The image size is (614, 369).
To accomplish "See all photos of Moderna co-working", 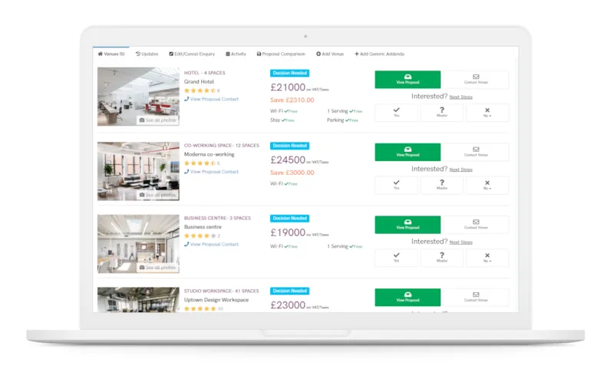I will [x=158, y=195].
